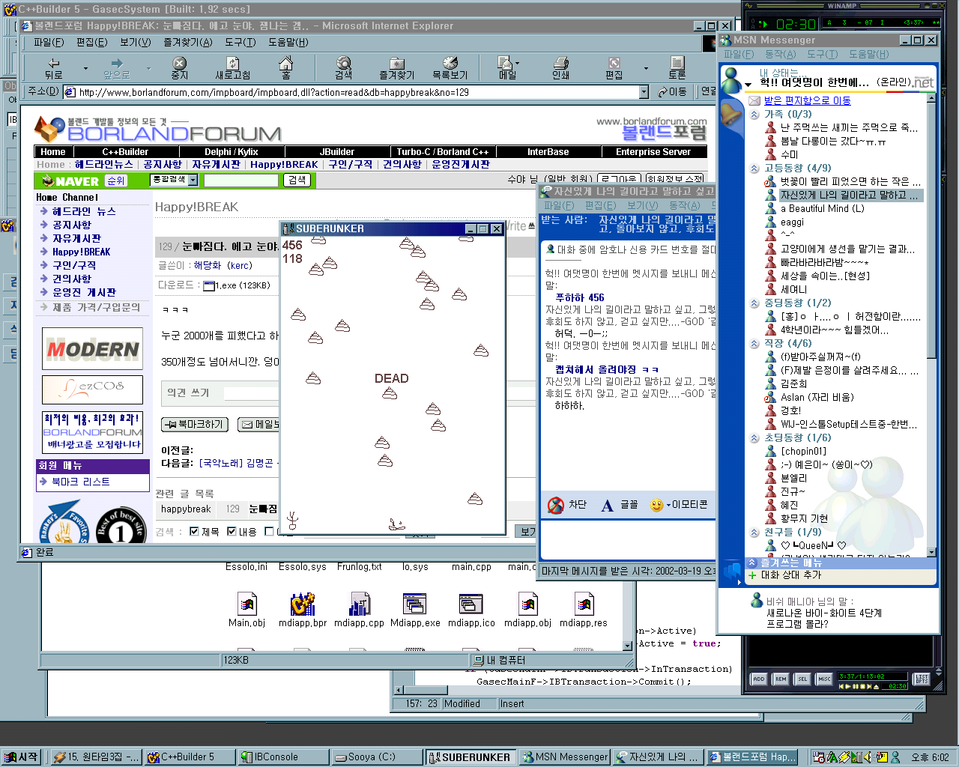This screenshot has width=959, height=767.
Task: Select the mdiapp.cpp source file icon
Action: click(x=359, y=610)
